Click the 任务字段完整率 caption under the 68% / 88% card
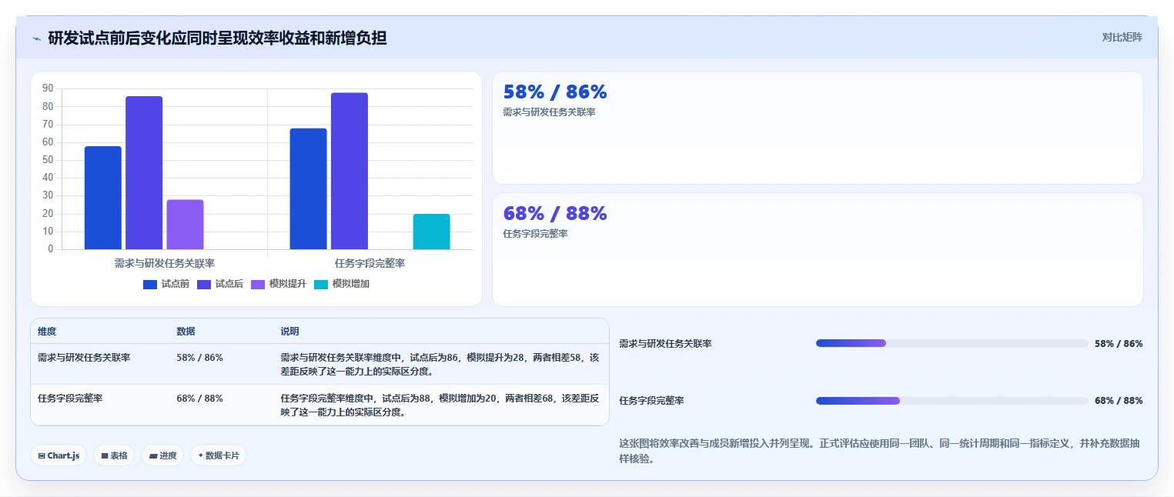This screenshot has width=1174, height=497. tap(535, 234)
